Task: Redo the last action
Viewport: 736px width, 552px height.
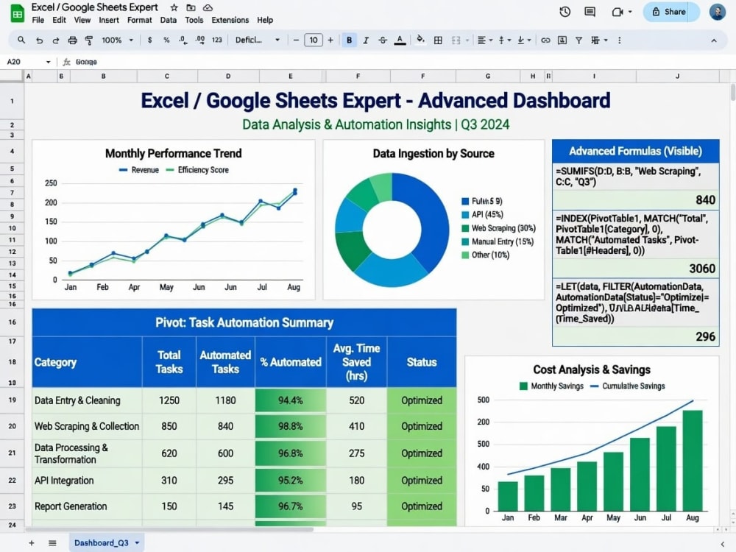Action: coord(55,40)
